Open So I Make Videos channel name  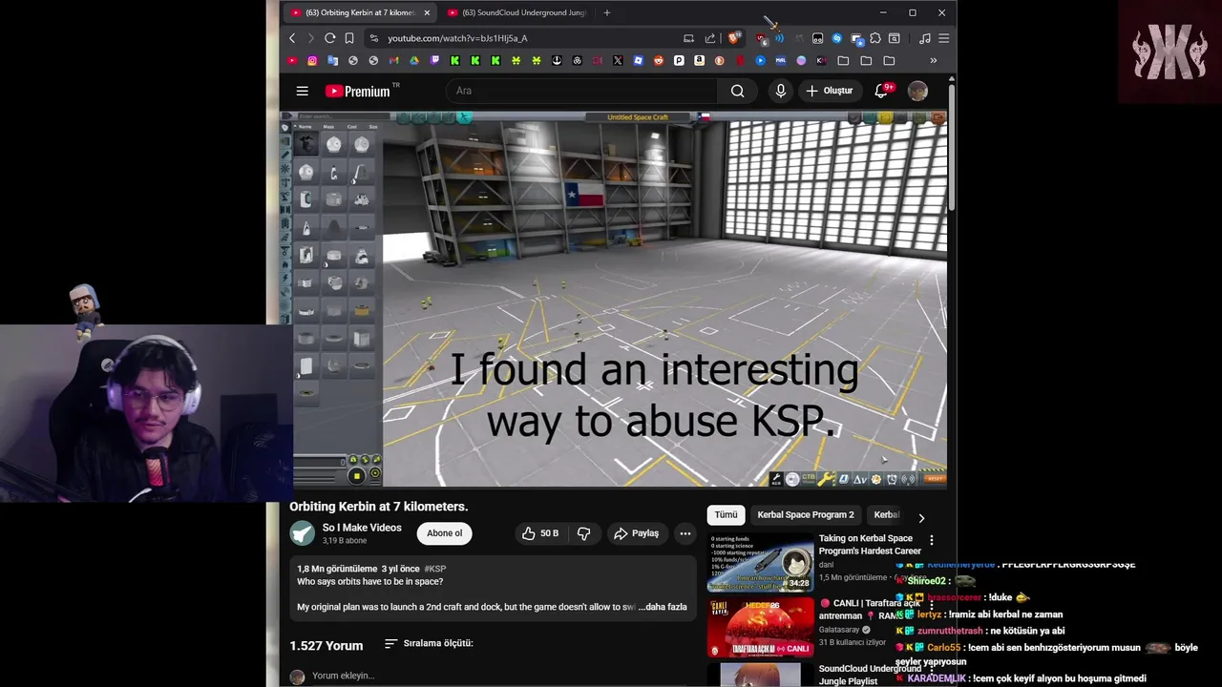coord(362,528)
